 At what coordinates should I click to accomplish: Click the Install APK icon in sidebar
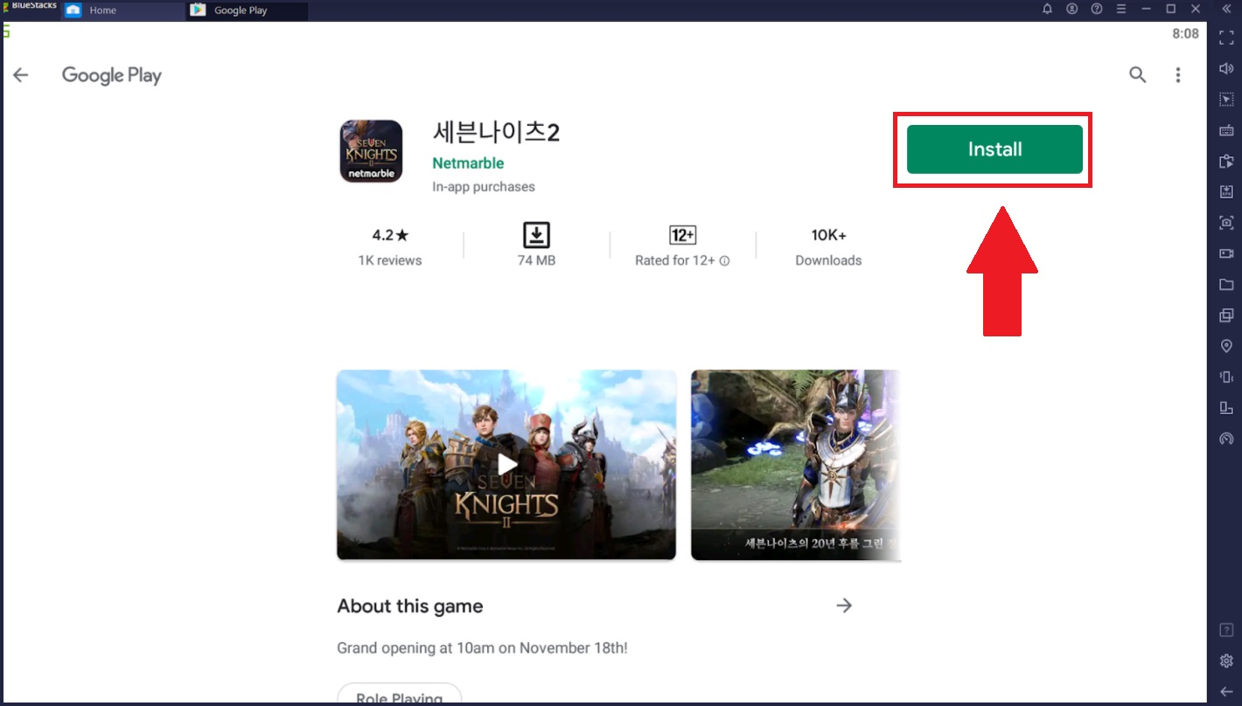point(1226,191)
